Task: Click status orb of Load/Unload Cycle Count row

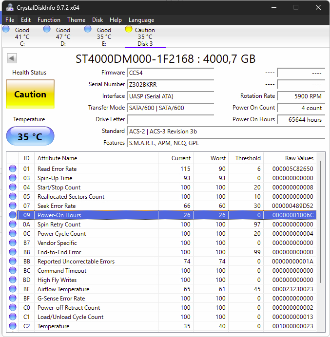Action: click(x=13, y=317)
